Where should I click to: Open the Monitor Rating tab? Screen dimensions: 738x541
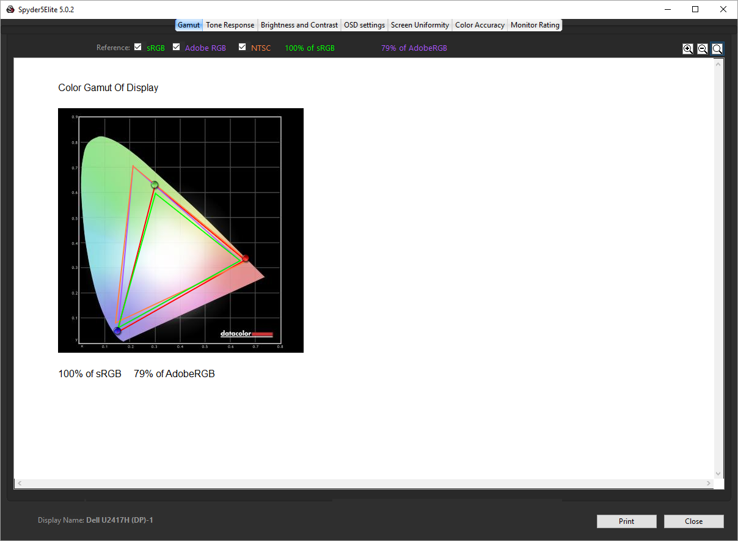(535, 25)
